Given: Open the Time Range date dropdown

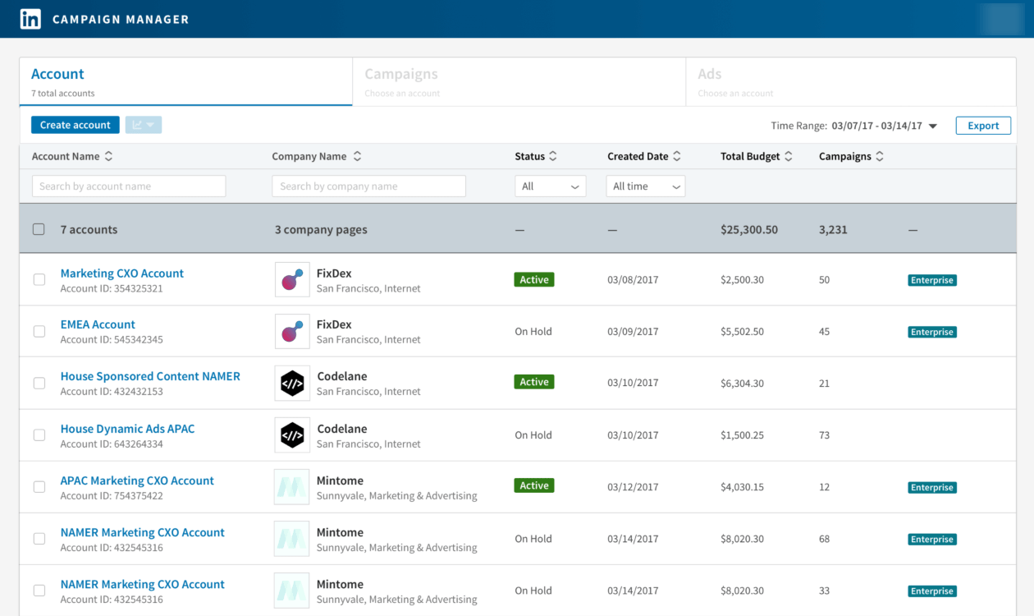Looking at the screenshot, I should 932,126.
